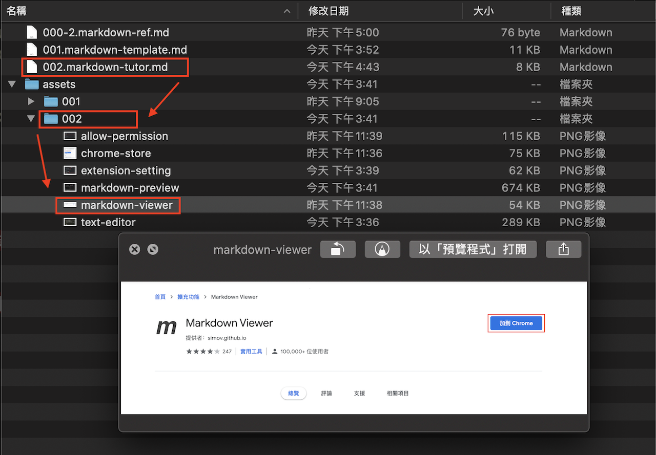Select the 總覽 tab
This screenshot has height=455, width=656.
[294, 393]
